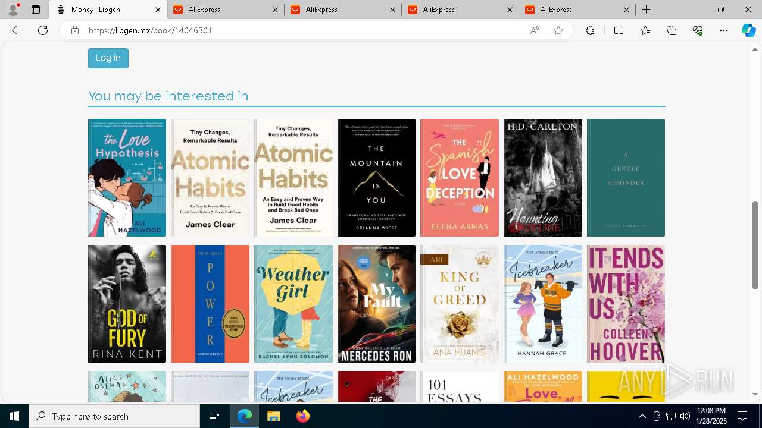Open Icebreaker by Hannah Grace cover

tap(543, 304)
